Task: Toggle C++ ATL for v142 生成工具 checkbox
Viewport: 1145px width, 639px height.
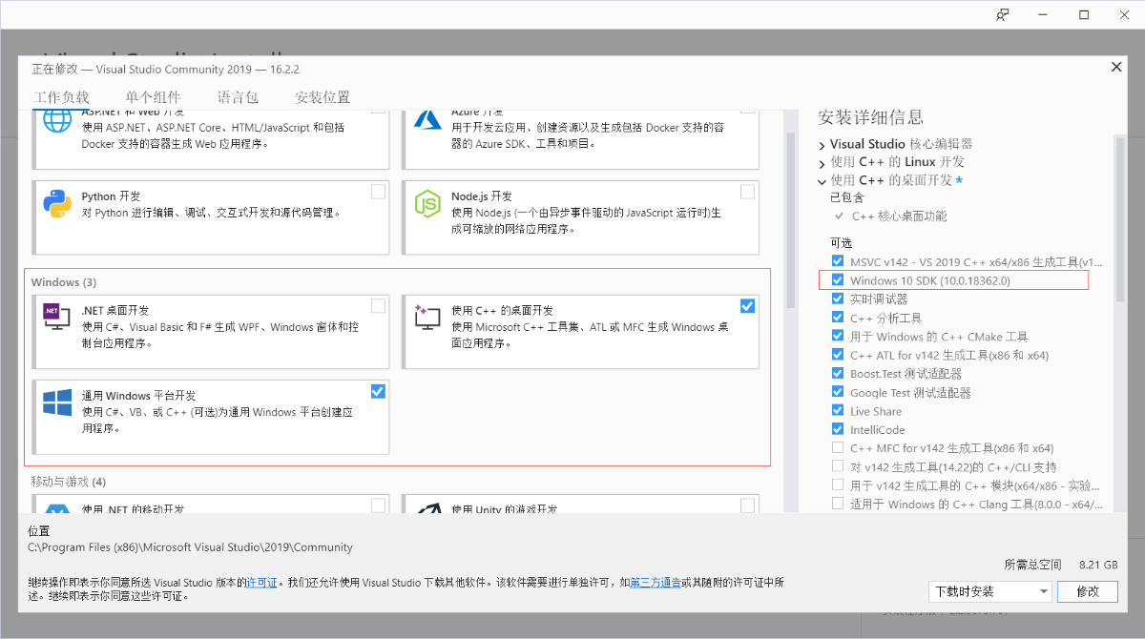Action: click(838, 355)
